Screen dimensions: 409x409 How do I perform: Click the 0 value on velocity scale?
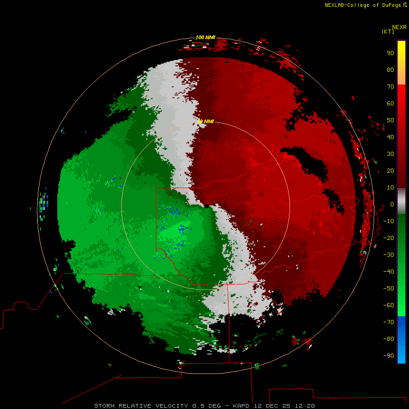pyautogui.click(x=392, y=204)
